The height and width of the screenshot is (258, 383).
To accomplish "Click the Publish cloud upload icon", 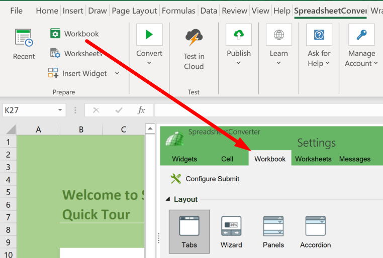I will coord(239,35).
